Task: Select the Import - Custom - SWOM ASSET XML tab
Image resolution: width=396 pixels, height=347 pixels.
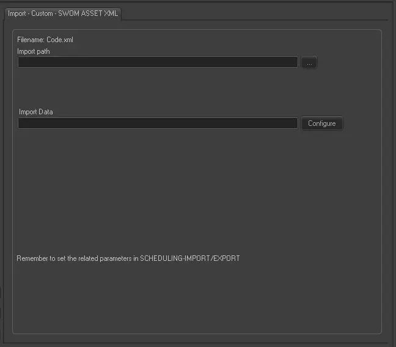Action: pyautogui.click(x=63, y=13)
